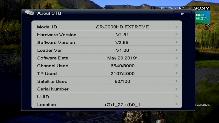
Task: Click the 93/100 satellite count value
Action: point(122,81)
